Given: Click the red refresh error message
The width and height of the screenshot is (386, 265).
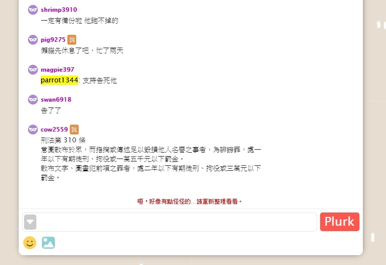Looking at the screenshot, I should 190,202.
